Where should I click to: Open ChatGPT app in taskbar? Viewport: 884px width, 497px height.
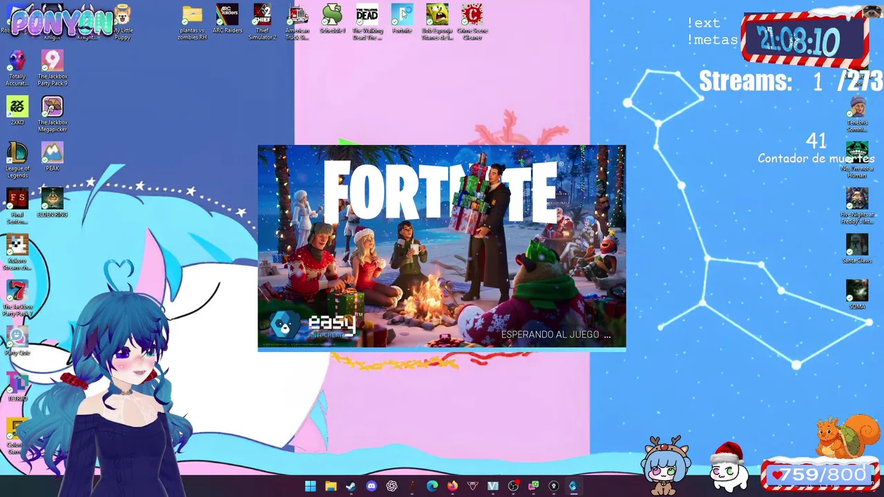tap(392, 486)
